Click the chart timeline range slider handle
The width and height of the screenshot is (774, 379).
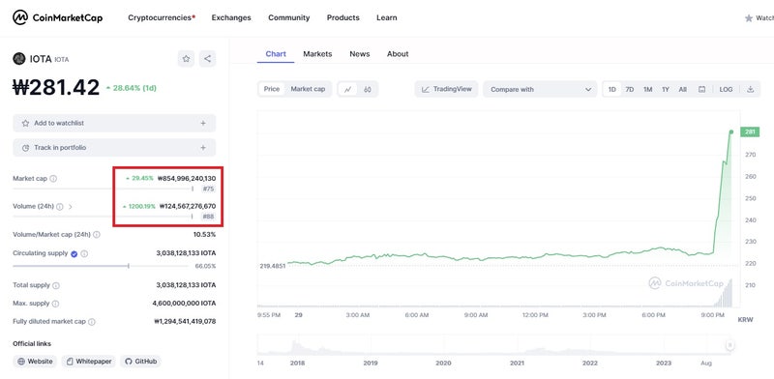pos(730,345)
